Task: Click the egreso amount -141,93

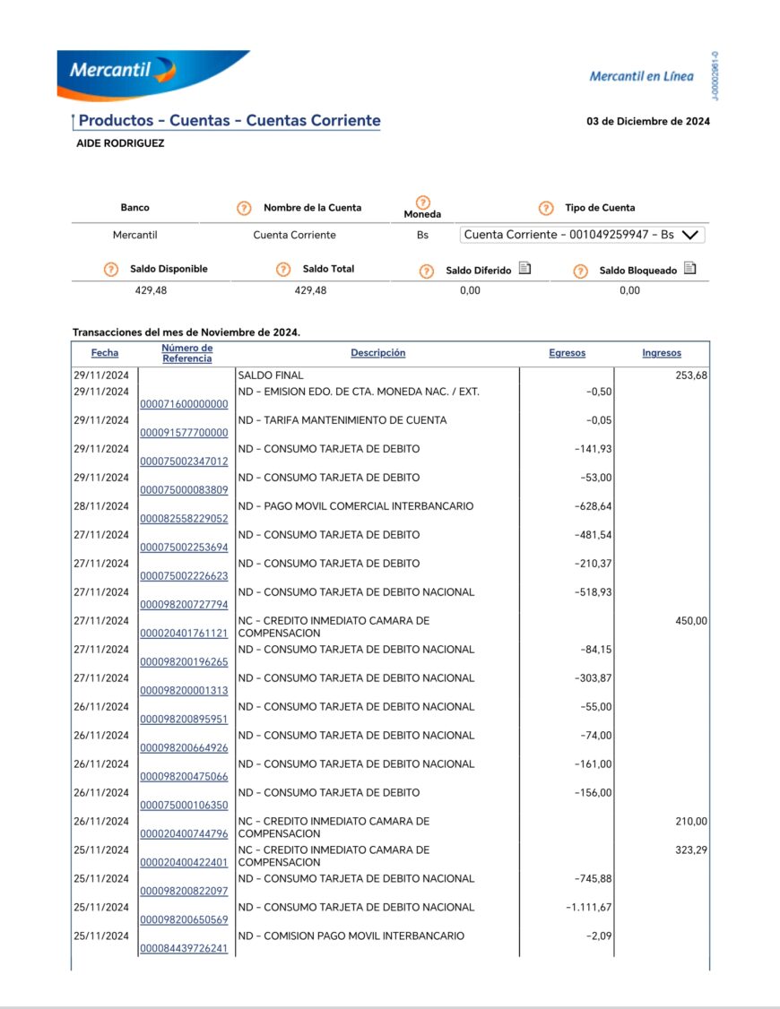Action: pyautogui.click(x=593, y=449)
